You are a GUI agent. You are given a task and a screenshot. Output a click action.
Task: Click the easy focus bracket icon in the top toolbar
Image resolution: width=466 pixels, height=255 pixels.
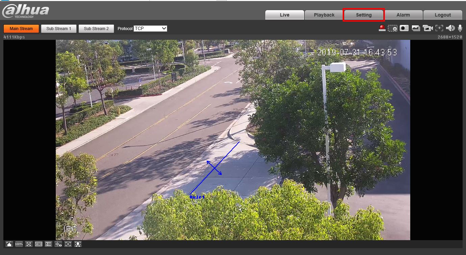439,28
